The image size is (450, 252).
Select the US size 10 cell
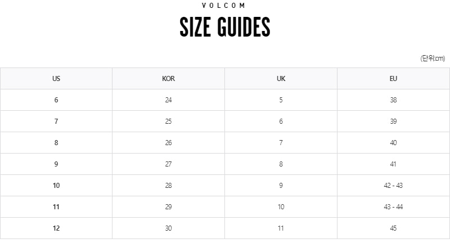[56, 186]
